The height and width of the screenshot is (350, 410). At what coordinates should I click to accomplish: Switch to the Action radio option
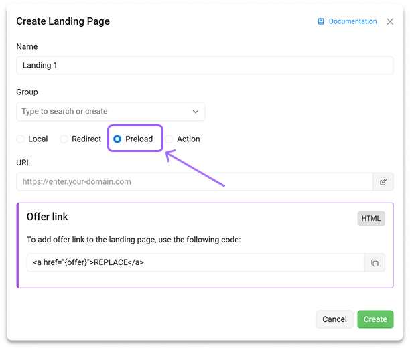pyautogui.click(x=170, y=139)
